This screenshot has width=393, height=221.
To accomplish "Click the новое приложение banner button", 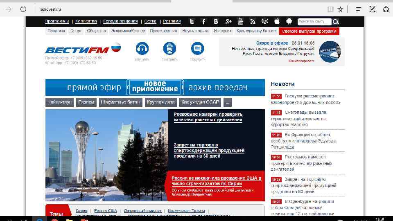I will [155, 87].
